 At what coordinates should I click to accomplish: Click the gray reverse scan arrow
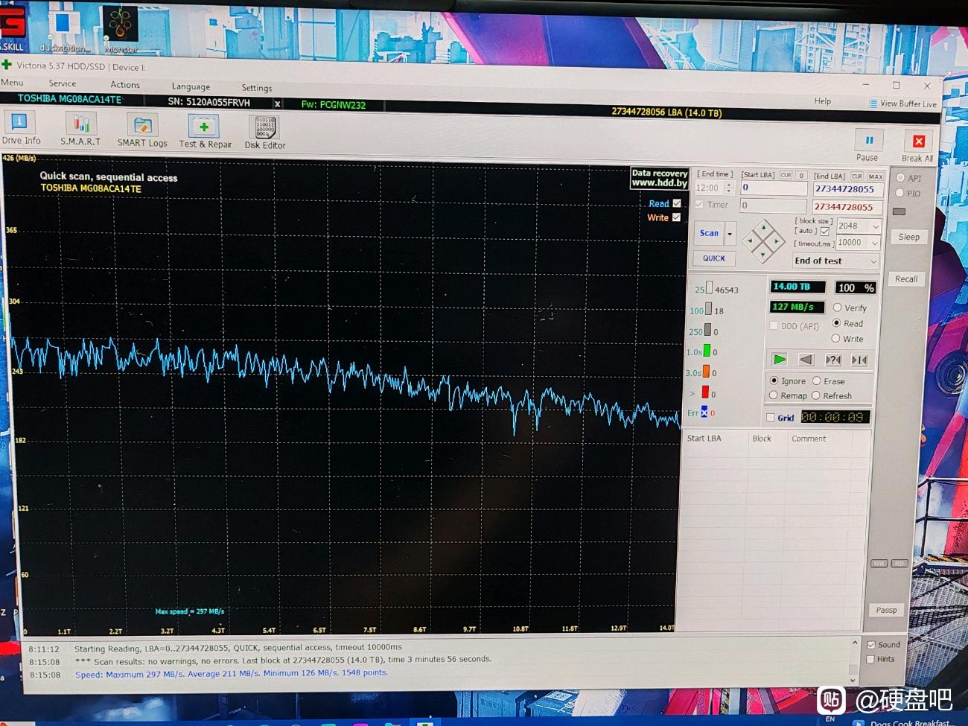tap(806, 360)
